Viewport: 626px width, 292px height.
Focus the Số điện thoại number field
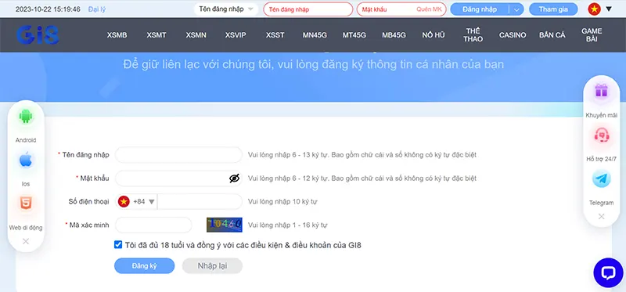coord(200,202)
